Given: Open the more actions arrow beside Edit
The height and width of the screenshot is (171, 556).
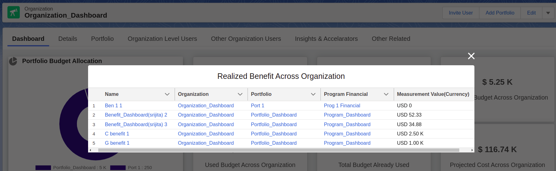Looking at the screenshot, I should 548,13.
